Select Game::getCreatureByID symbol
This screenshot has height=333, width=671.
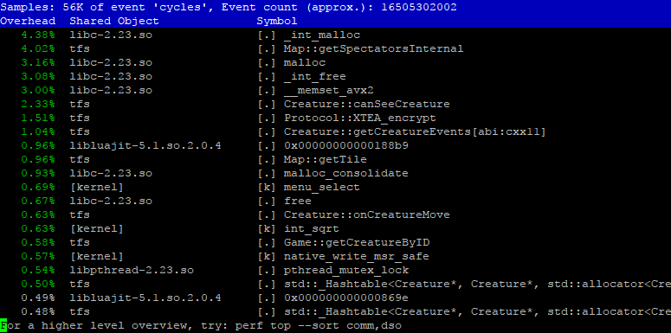357,243
